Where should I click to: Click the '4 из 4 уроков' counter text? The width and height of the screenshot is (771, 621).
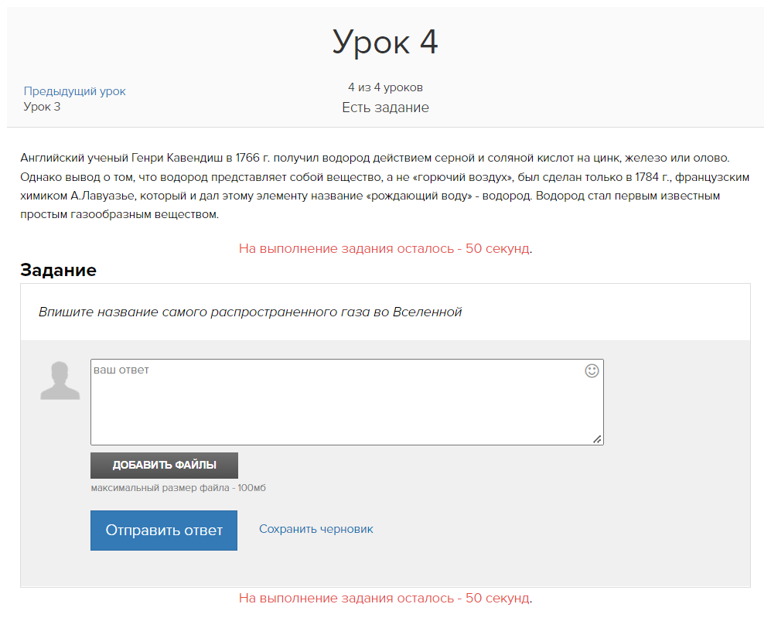(385, 87)
